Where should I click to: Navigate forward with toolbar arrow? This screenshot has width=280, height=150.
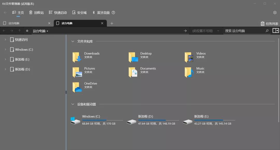12,31
